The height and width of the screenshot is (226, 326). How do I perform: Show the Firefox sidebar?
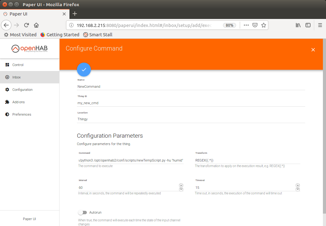click(x=308, y=25)
